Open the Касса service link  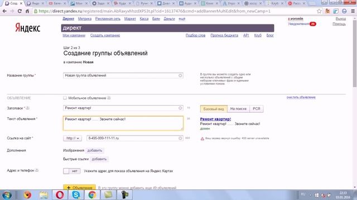pyautogui.click(x=144, y=19)
